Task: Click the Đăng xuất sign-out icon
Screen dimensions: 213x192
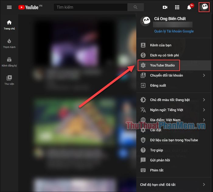Action: coord(143,85)
